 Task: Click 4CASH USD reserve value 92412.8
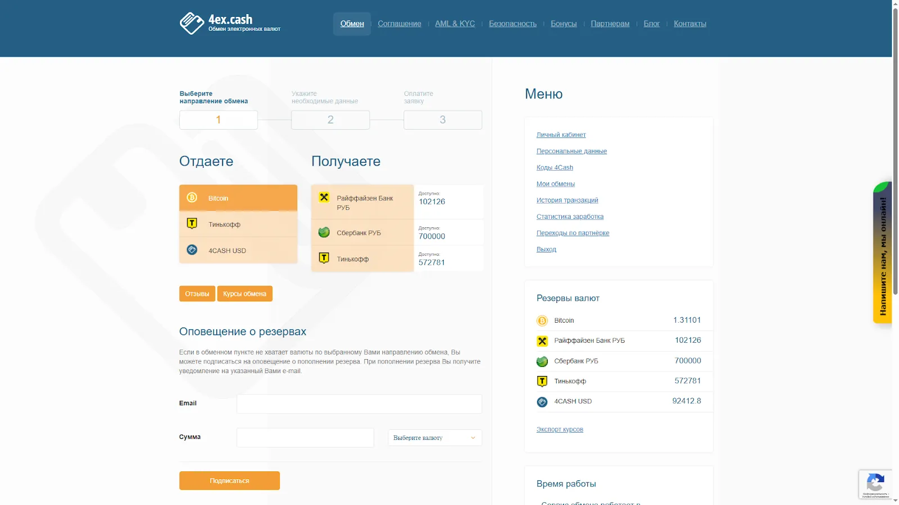(687, 401)
